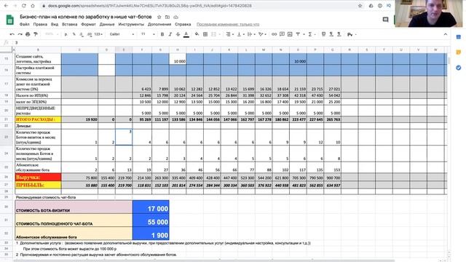Viewport: 466px width, 262px height.
Task: Open the font size 11 dropdown
Action: pyautogui.click(x=147, y=34)
